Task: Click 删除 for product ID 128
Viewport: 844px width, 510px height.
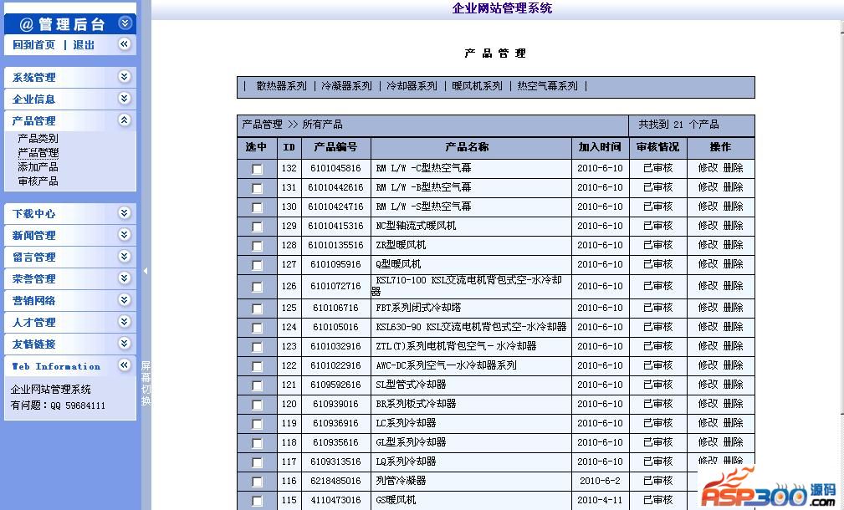Action: point(733,245)
